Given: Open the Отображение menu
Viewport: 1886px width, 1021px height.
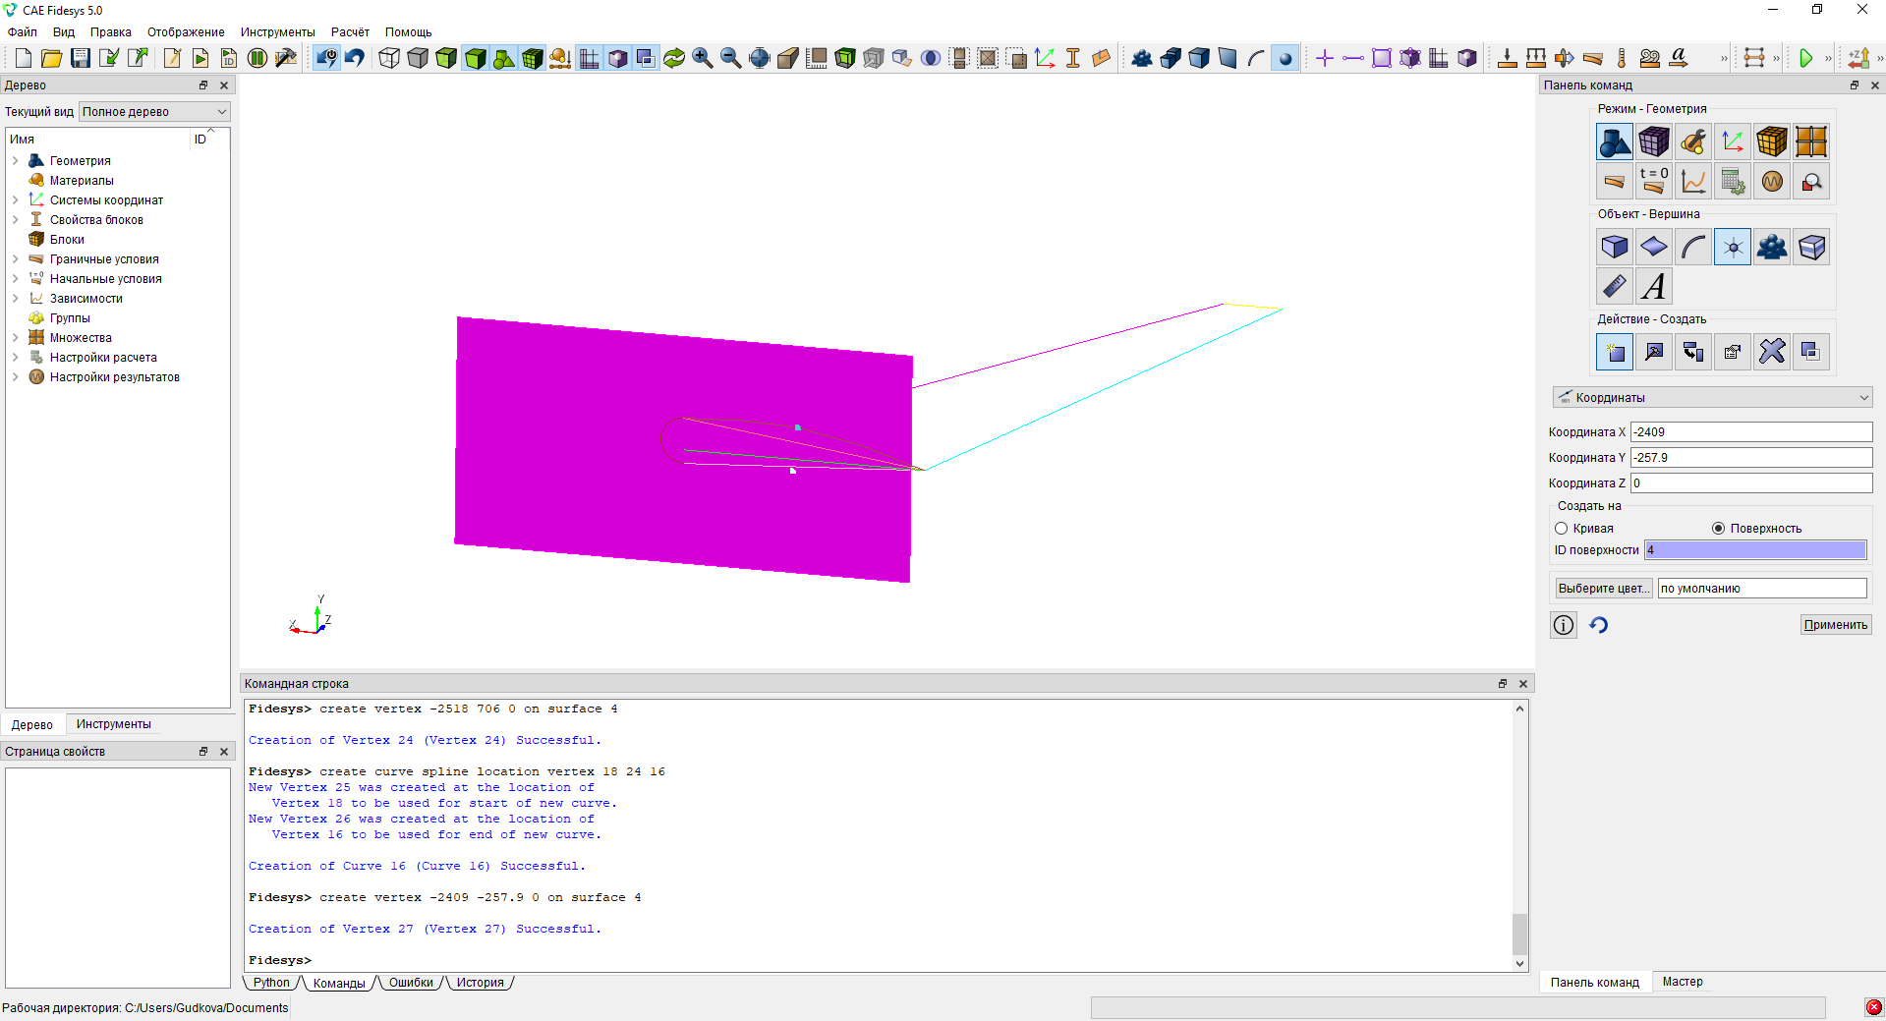Looking at the screenshot, I should click(x=186, y=32).
